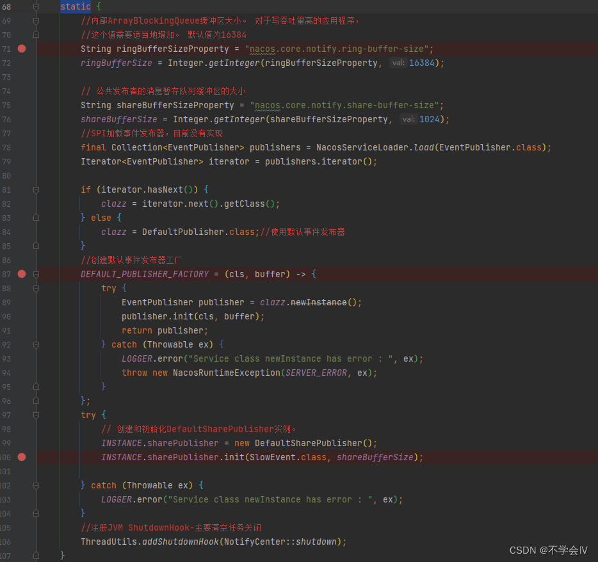The height and width of the screenshot is (562, 598).
Task: Click the deprecated newInstance call
Action: [318, 302]
